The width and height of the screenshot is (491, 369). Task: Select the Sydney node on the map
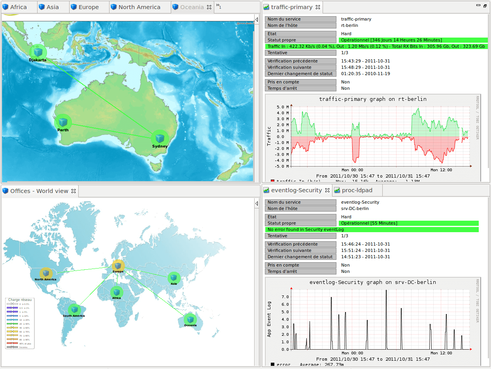[x=160, y=138]
